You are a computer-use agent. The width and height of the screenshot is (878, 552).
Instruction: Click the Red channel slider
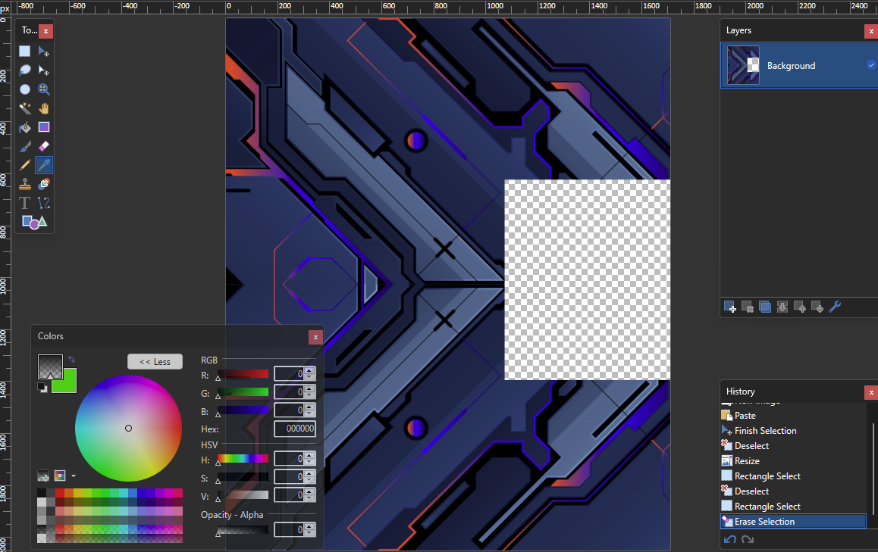[x=243, y=374]
